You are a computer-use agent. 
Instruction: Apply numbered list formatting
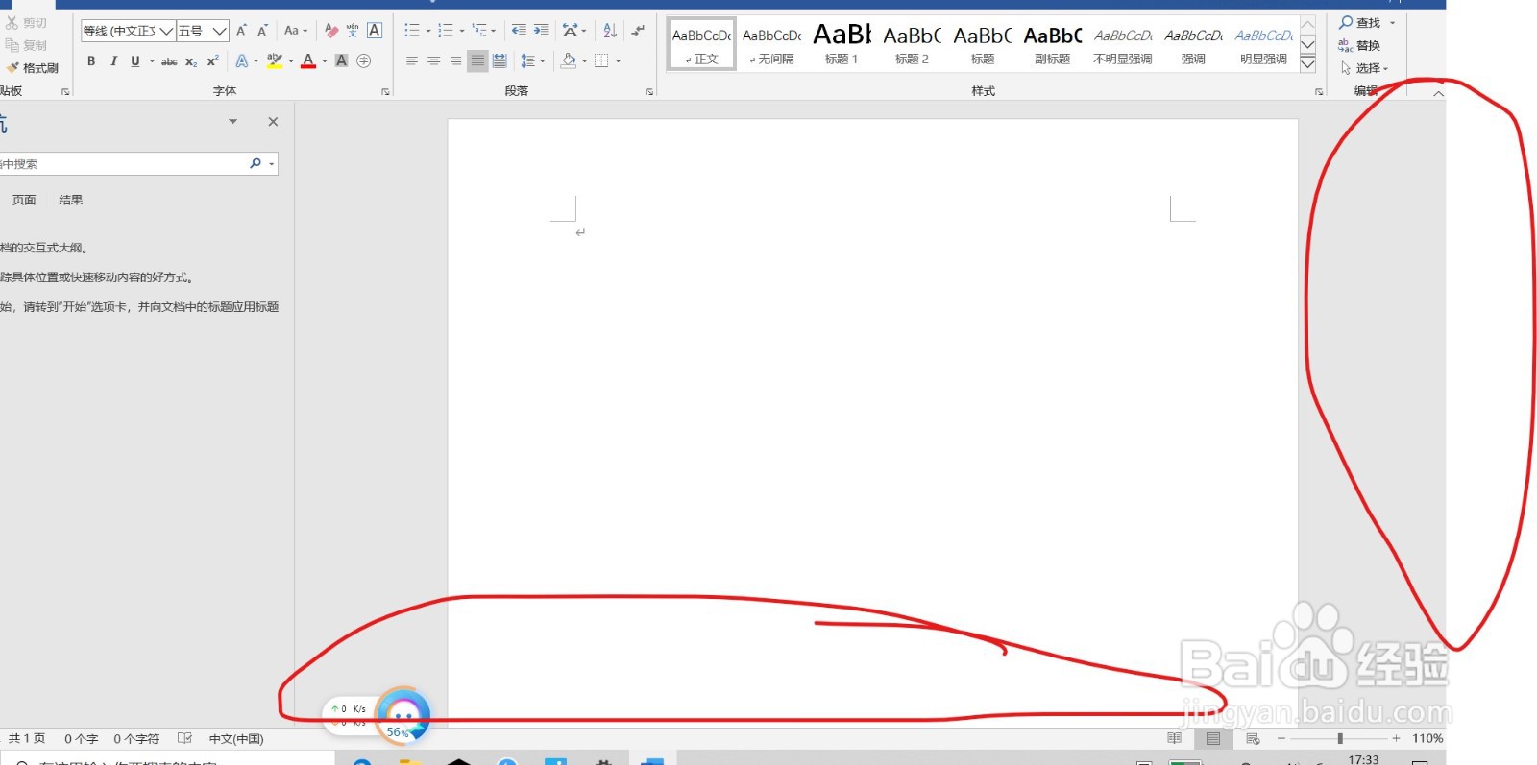tap(446, 31)
